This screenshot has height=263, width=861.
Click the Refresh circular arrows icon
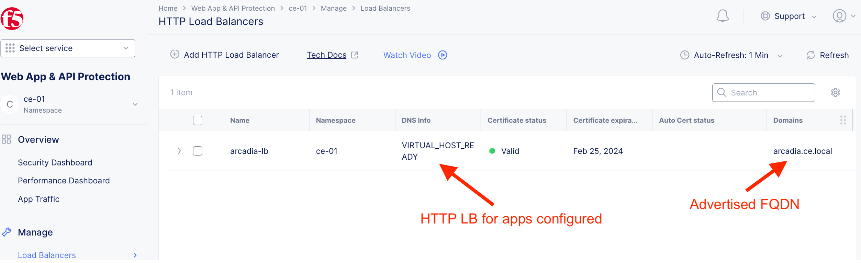(x=810, y=55)
